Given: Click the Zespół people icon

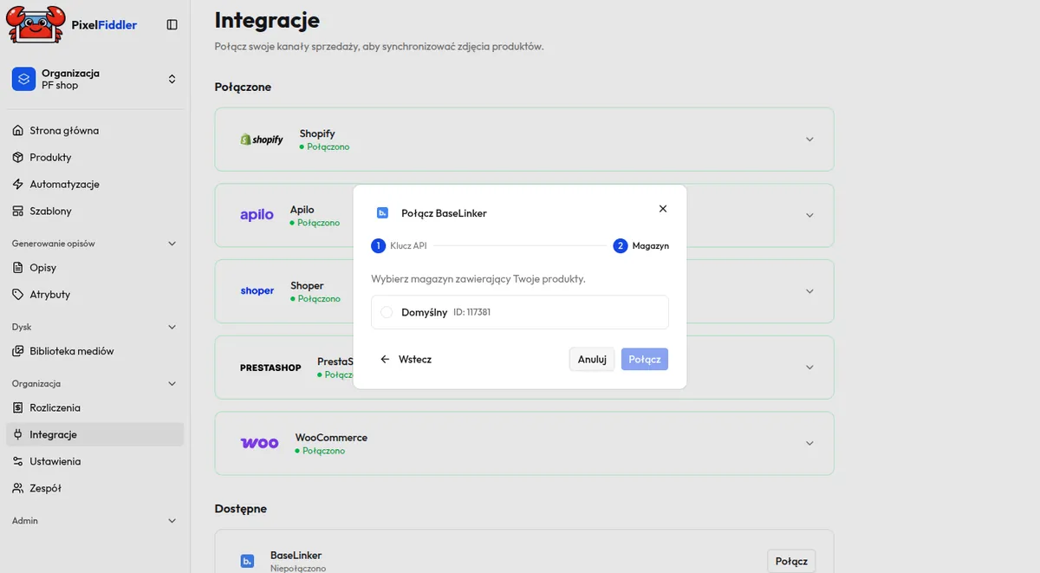Looking at the screenshot, I should (18, 488).
